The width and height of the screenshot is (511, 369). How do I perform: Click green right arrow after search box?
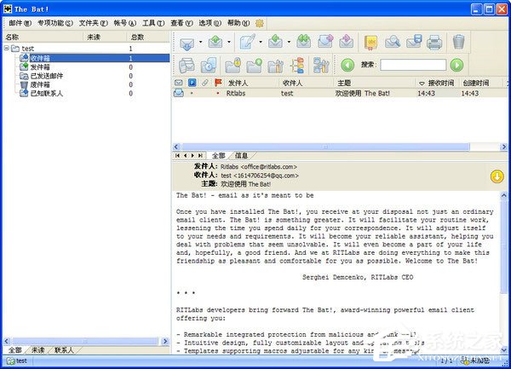457,65
